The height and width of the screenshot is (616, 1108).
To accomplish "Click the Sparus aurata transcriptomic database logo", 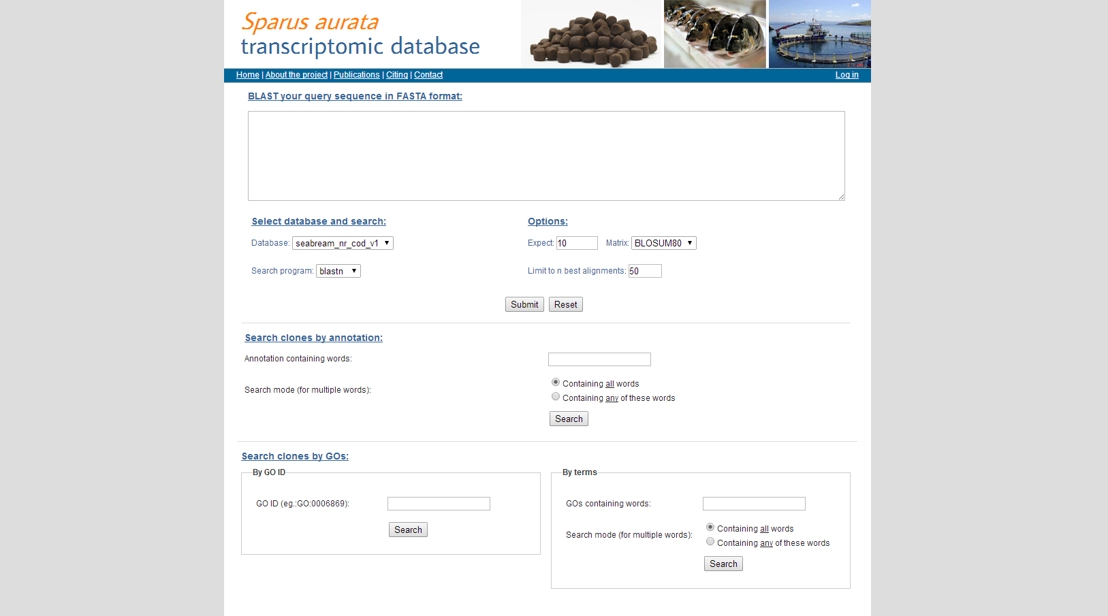I will (360, 33).
